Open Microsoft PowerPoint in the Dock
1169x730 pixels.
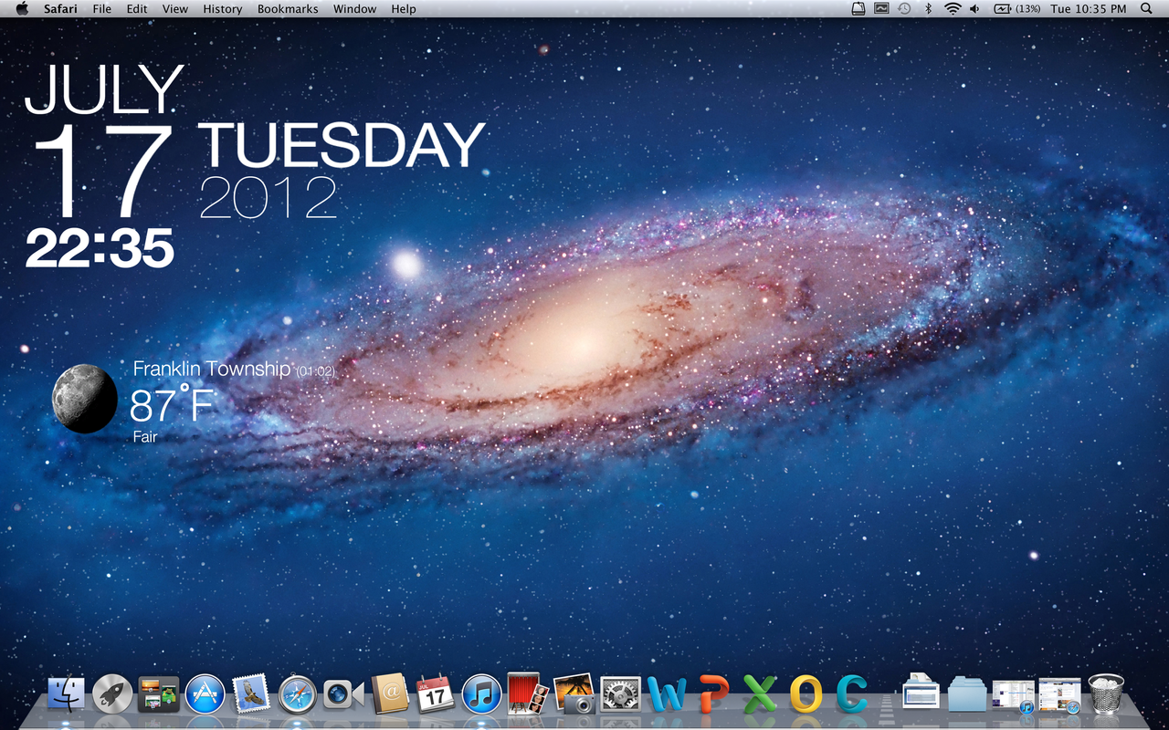[x=713, y=695]
